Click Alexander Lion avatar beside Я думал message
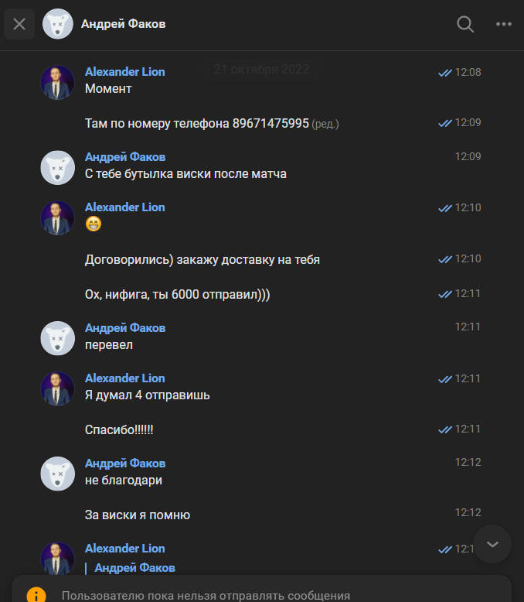 (x=57, y=388)
